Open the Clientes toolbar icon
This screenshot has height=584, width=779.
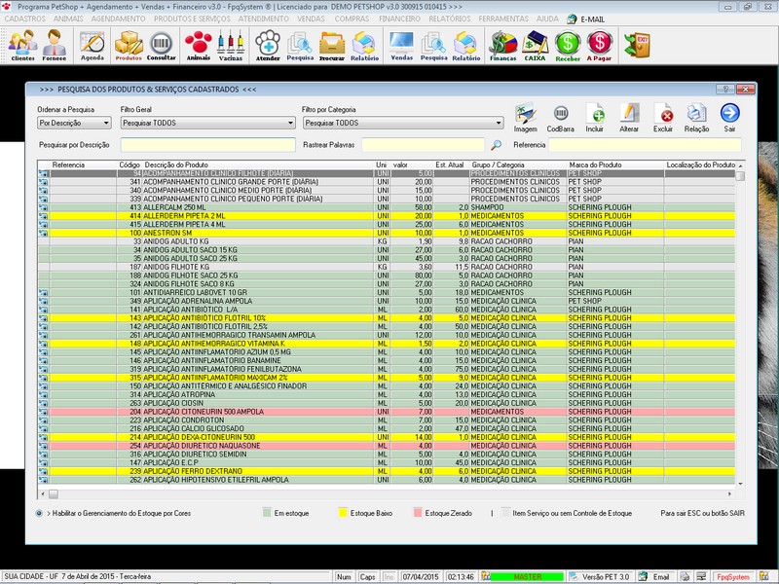(22, 44)
